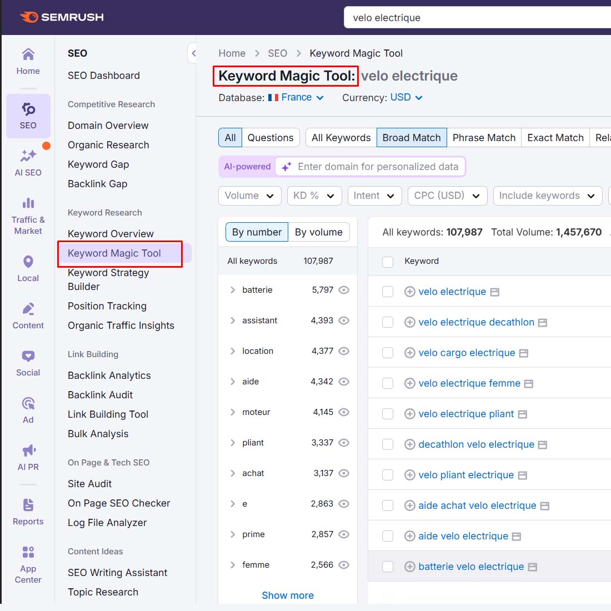Expand the moteur keyword group
611x611 pixels.
(x=233, y=412)
